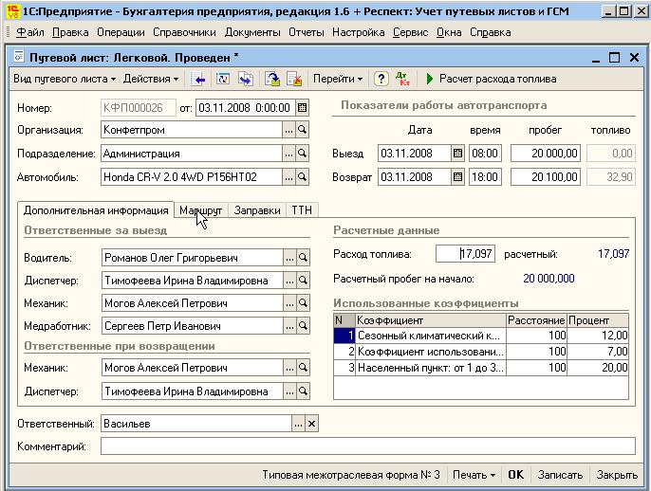Open the calendar for the Выезд date
Screen dimensions: 651x491
[x=457, y=153]
